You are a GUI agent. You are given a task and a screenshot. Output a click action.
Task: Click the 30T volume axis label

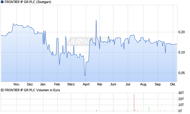[x=181, y=93]
